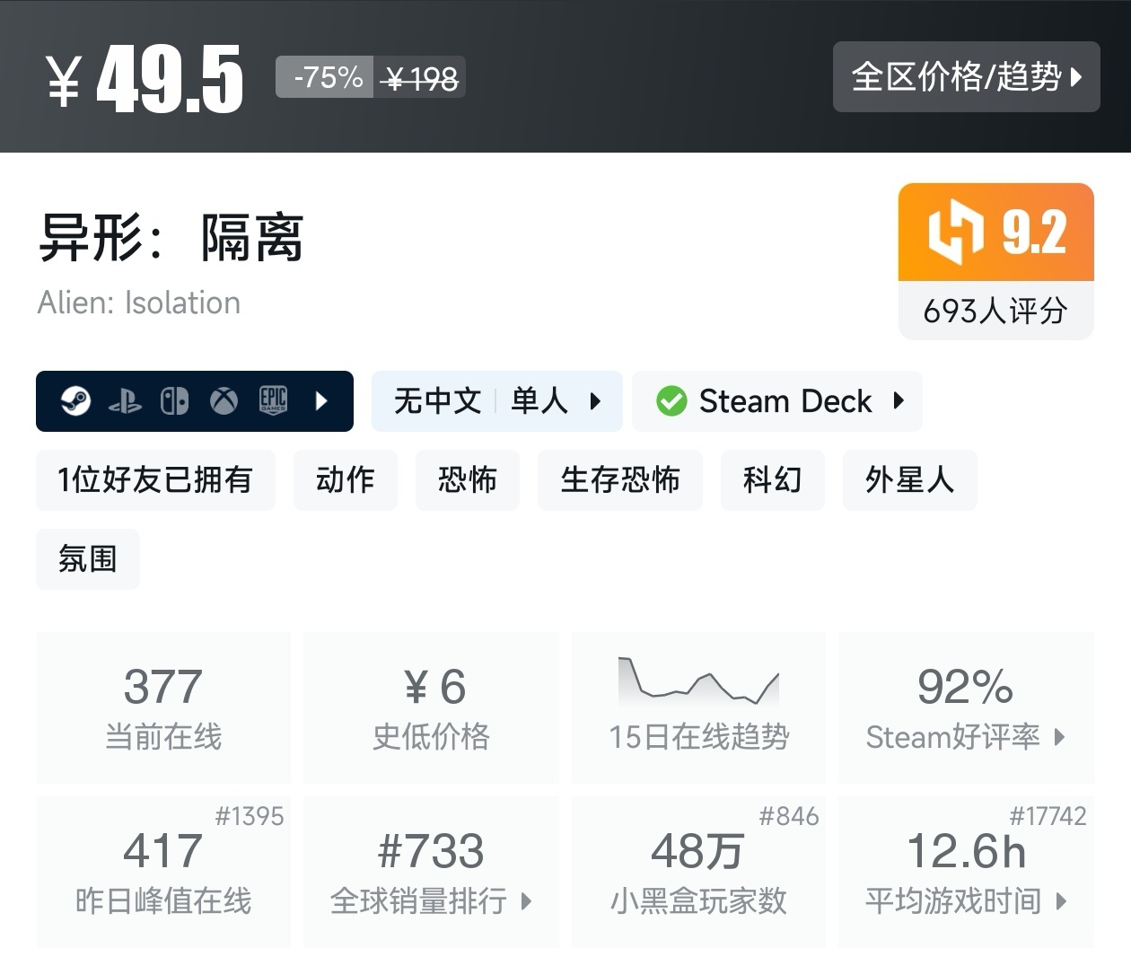Click the PlayStation platform icon
The width and height of the screenshot is (1131, 957).
click(125, 401)
